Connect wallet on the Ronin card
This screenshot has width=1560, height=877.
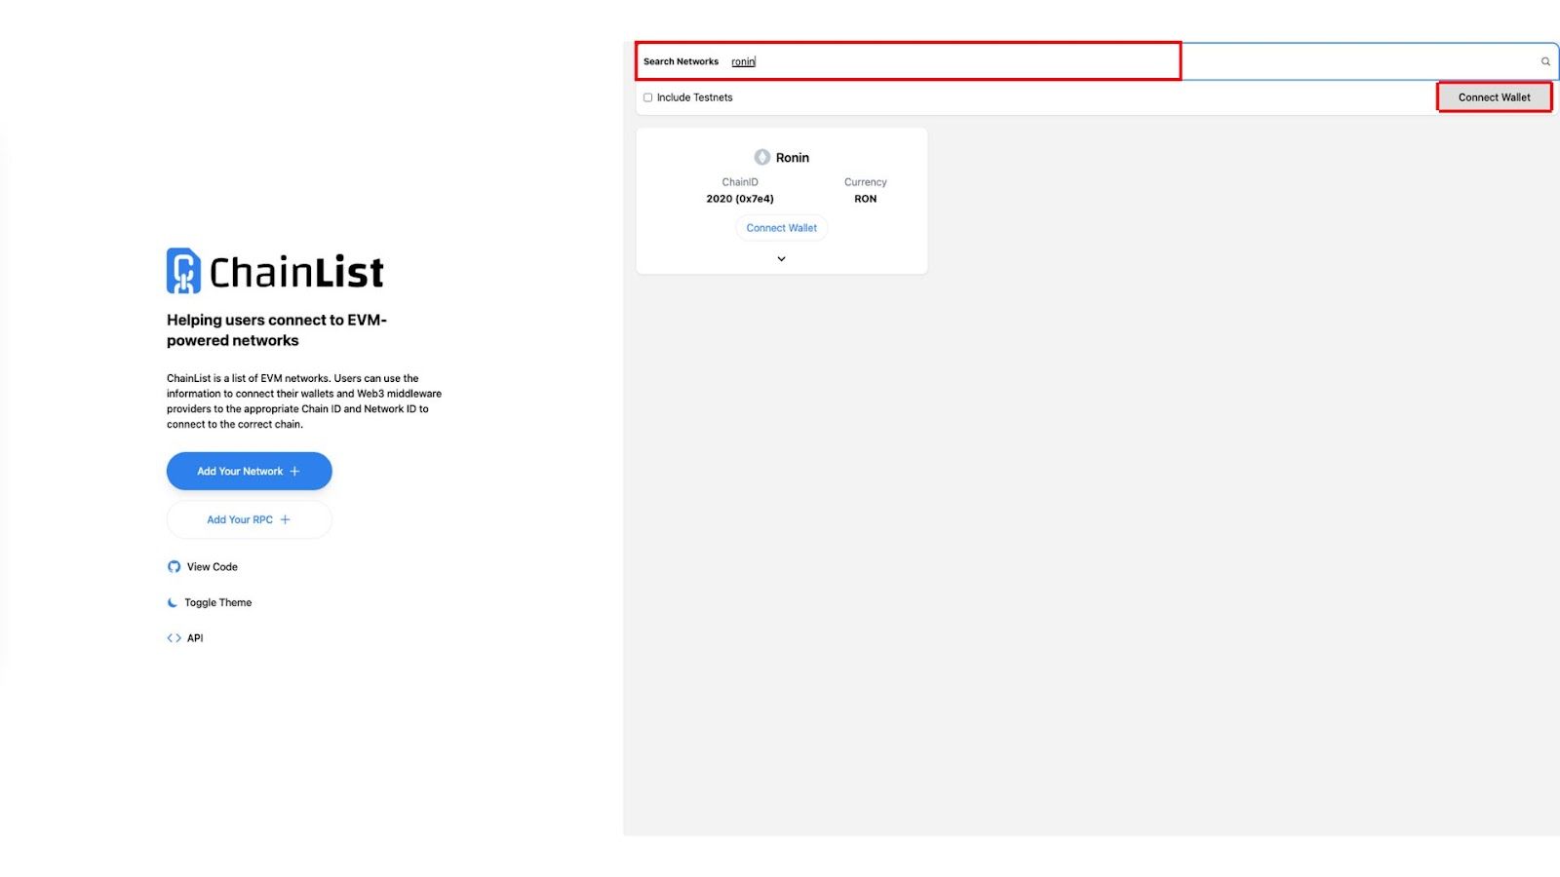(782, 228)
